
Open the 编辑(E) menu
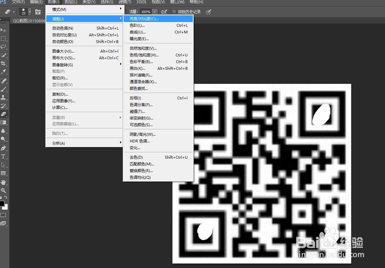click(36, 2)
